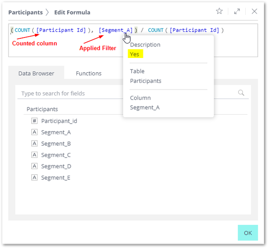Close the Edit Formula dialog
268x248 pixels.
point(254,12)
